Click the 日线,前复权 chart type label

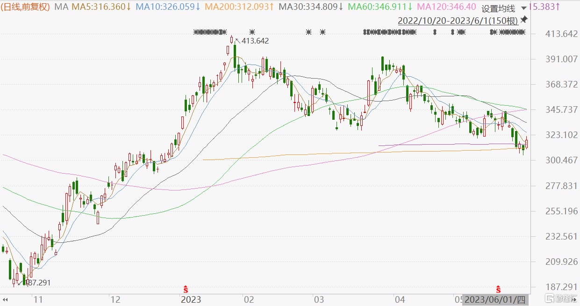click(26, 7)
